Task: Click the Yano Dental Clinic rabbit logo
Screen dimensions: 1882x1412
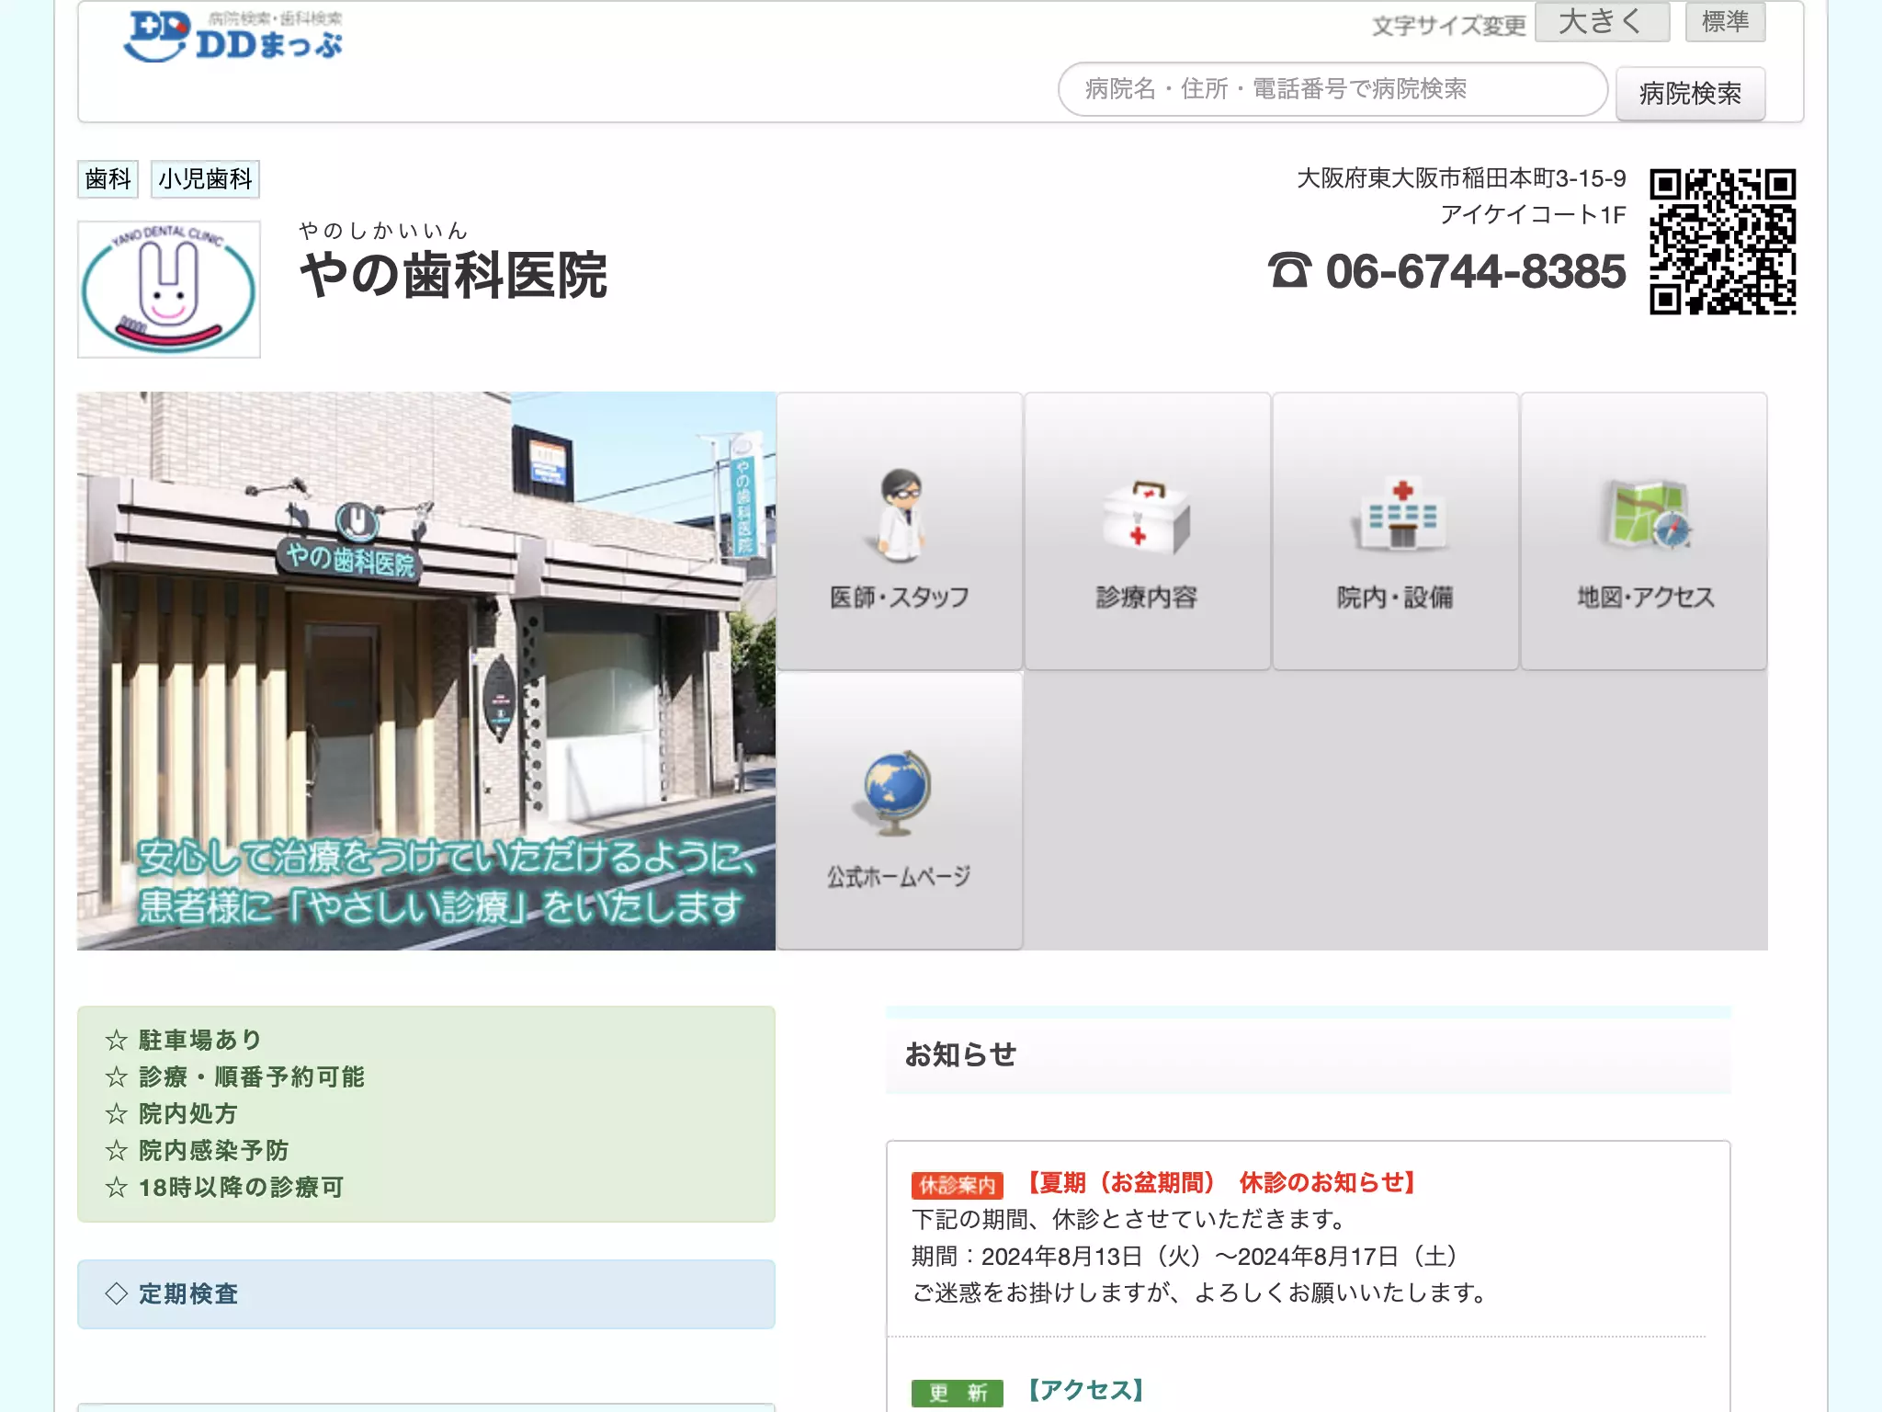Action: coord(169,290)
